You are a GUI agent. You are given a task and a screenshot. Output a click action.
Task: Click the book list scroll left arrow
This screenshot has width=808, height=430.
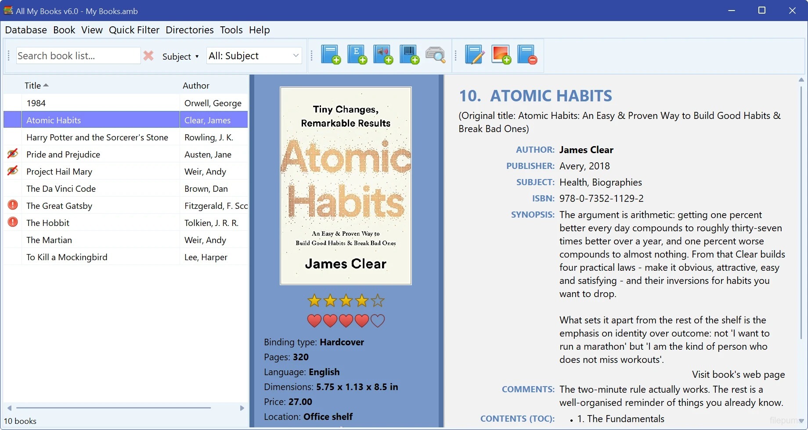click(9, 408)
